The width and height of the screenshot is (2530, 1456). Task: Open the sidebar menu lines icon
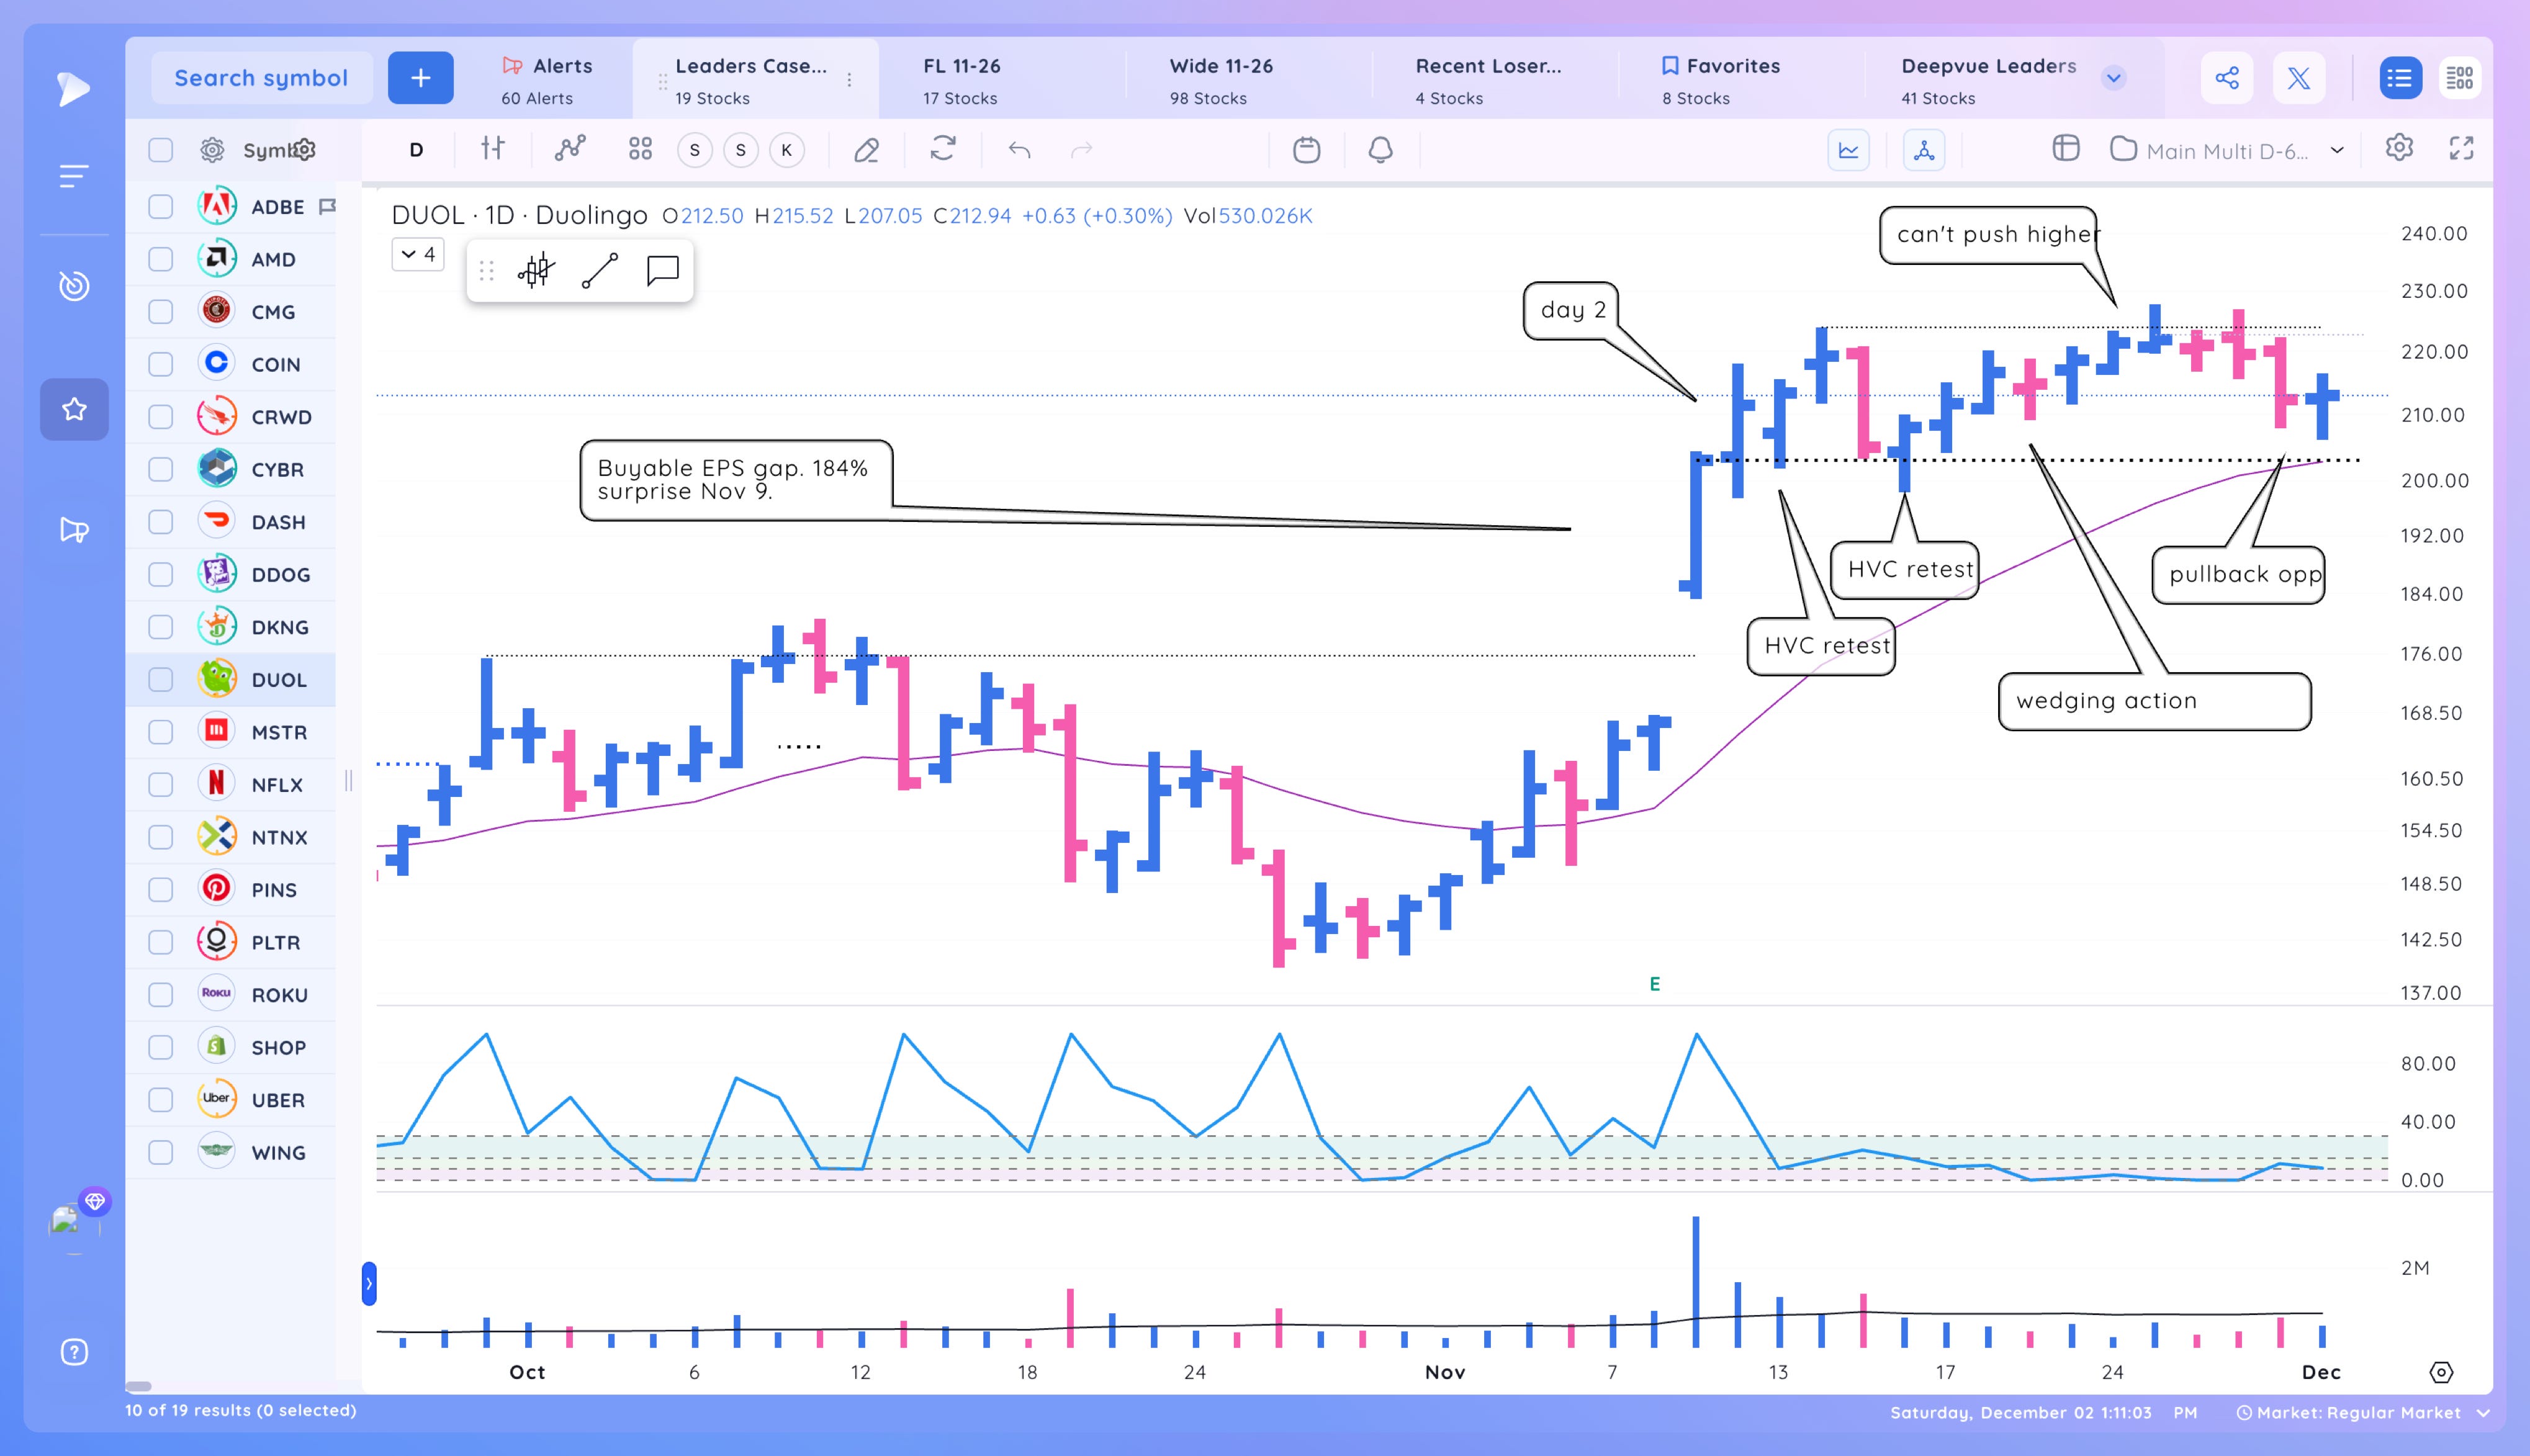click(x=74, y=176)
